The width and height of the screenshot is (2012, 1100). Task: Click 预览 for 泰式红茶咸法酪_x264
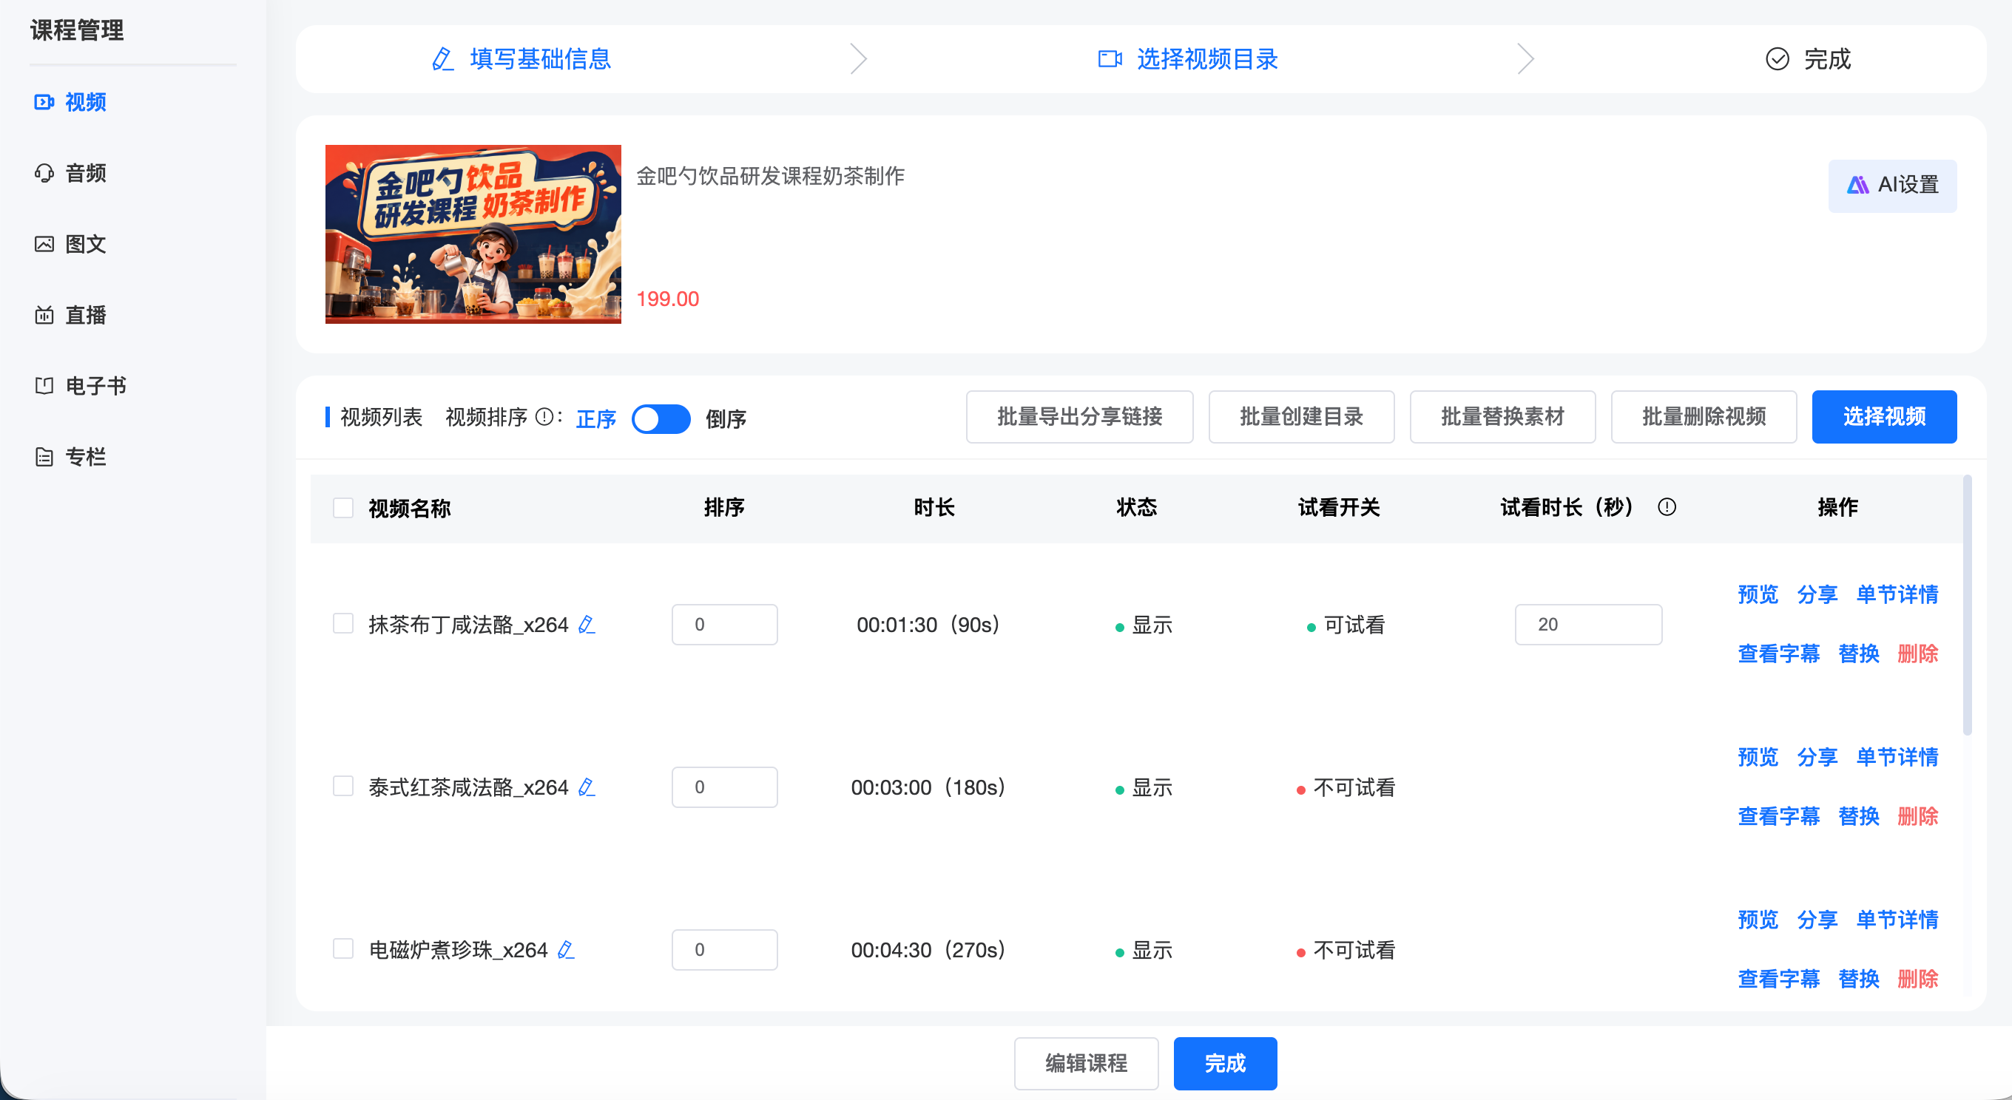[1758, 756]
